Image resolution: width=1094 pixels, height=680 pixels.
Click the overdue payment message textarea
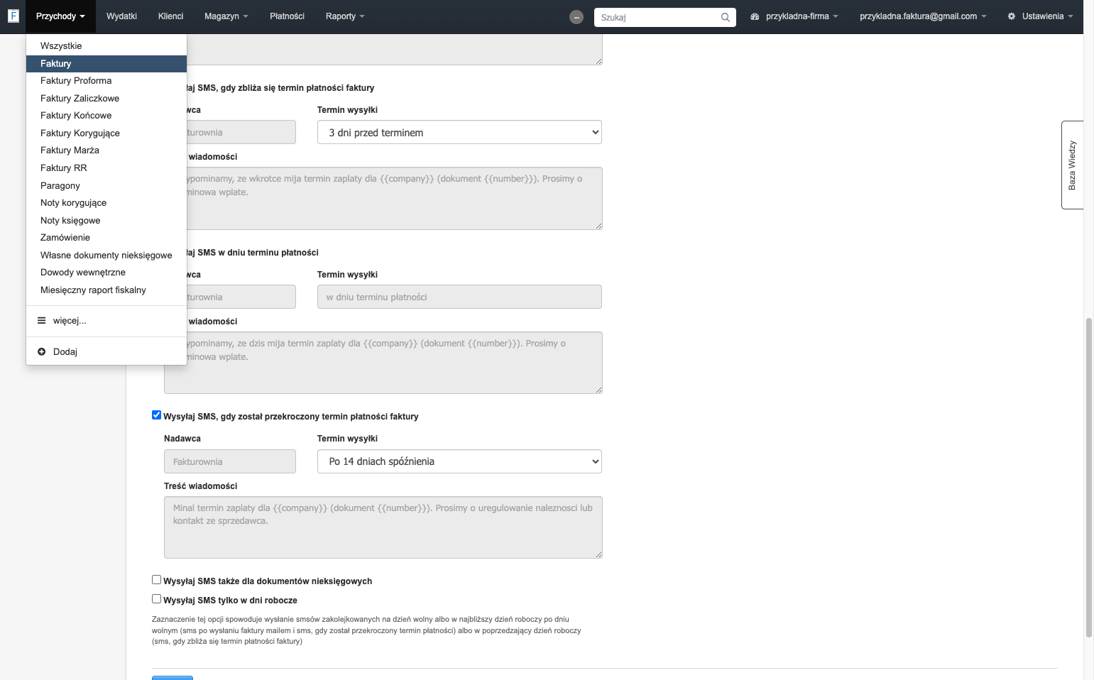pos(383,527)
